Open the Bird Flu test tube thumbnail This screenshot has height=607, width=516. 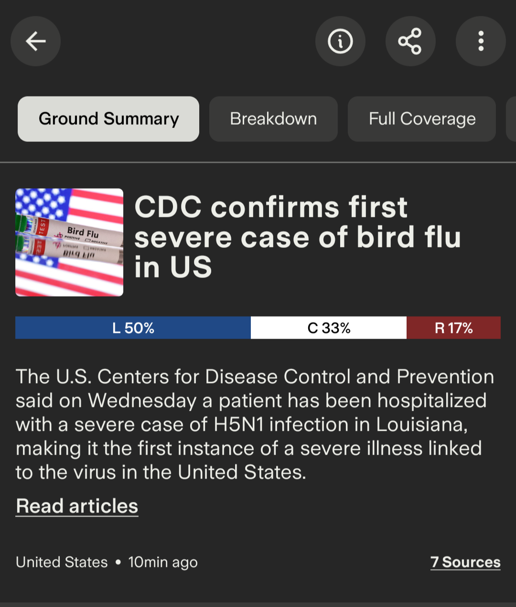69,243
